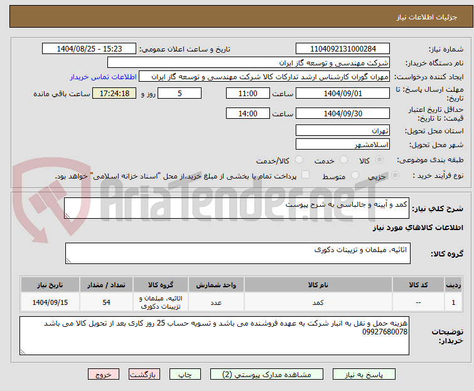474x391 pixels.
Task: Click the اطلاعات کالاهای مورد نیاز section heading
Action: tap(417, 228)
